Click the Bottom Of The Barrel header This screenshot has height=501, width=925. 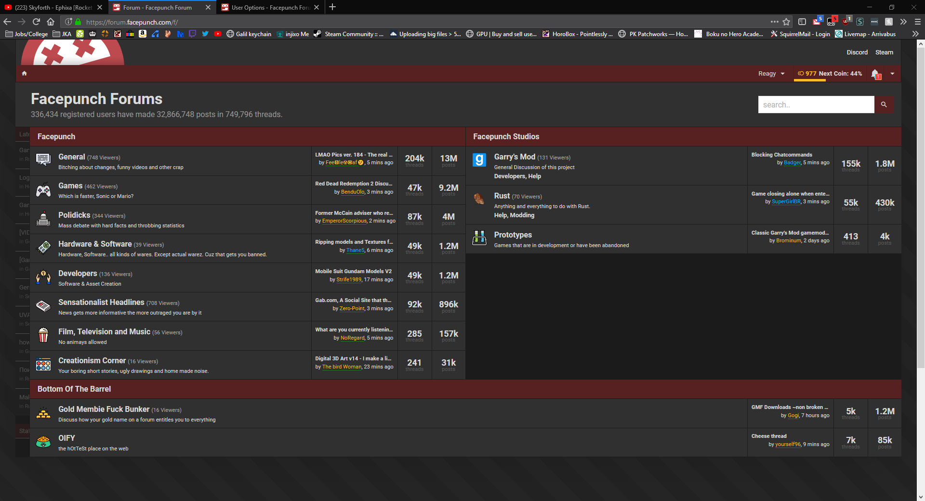point(74,389)
